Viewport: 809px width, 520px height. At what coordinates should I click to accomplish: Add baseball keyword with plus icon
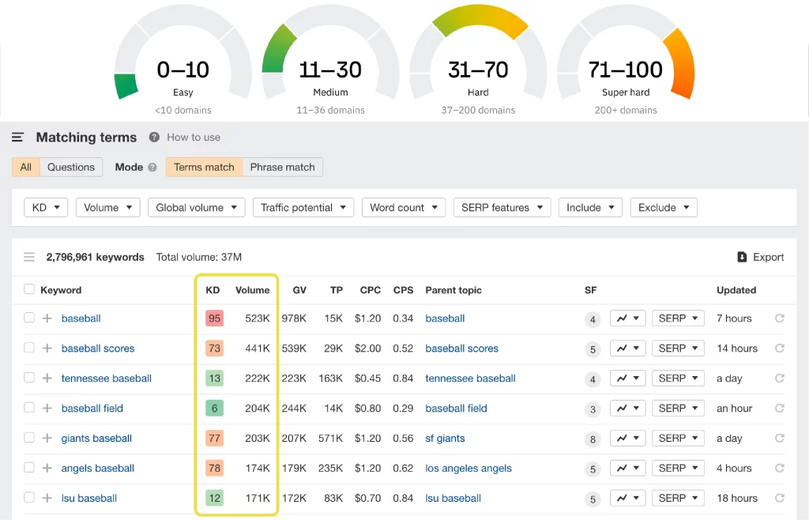(x=47, y=318)
